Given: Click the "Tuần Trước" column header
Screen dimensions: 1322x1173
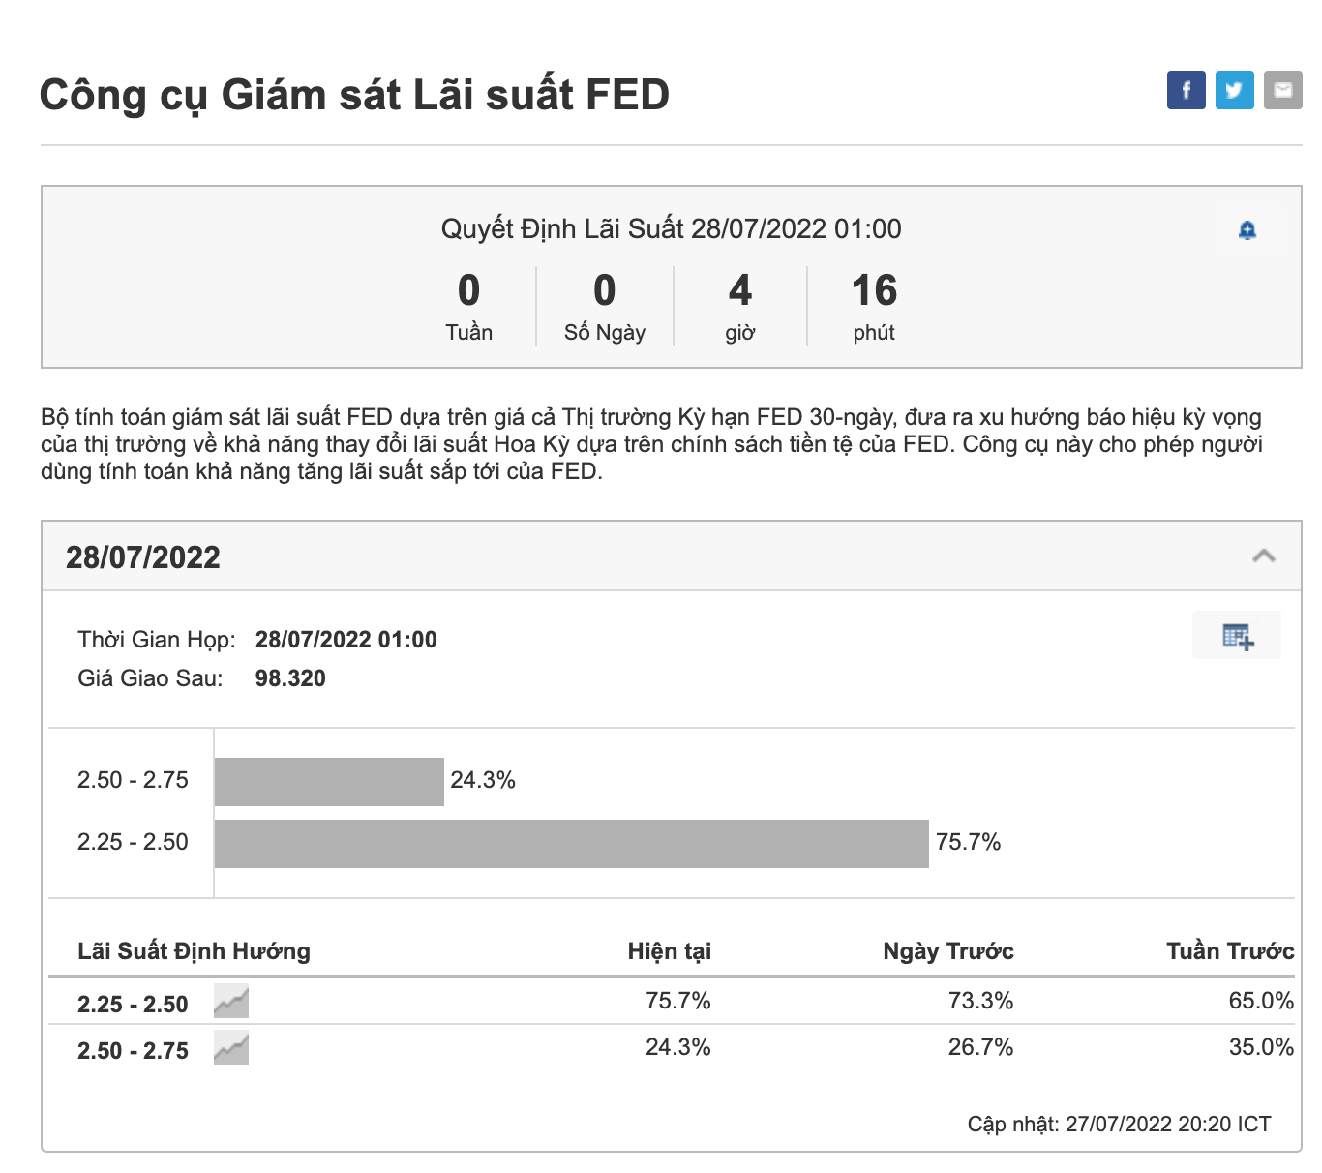Looking at the screenshot, I should pyautogui.click(x=1229, y=951).
